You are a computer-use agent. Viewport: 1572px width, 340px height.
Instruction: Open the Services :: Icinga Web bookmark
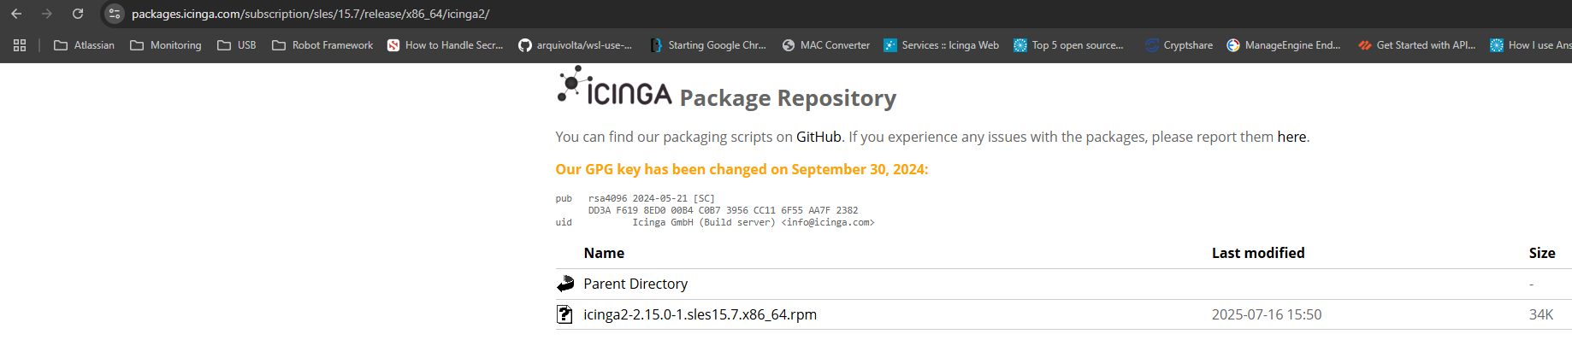pyautogui.click(x=941, y=45)
